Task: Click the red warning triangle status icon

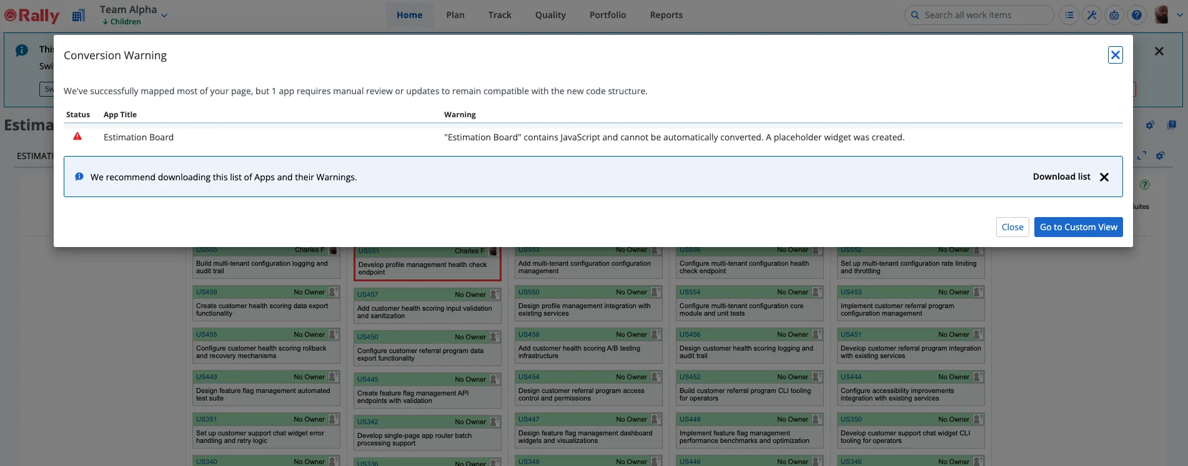Action: (77, 136)
